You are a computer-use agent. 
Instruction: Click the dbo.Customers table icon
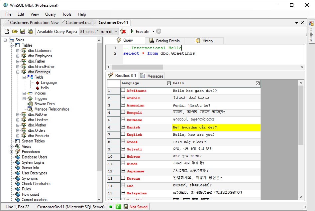tap(24, 51)
